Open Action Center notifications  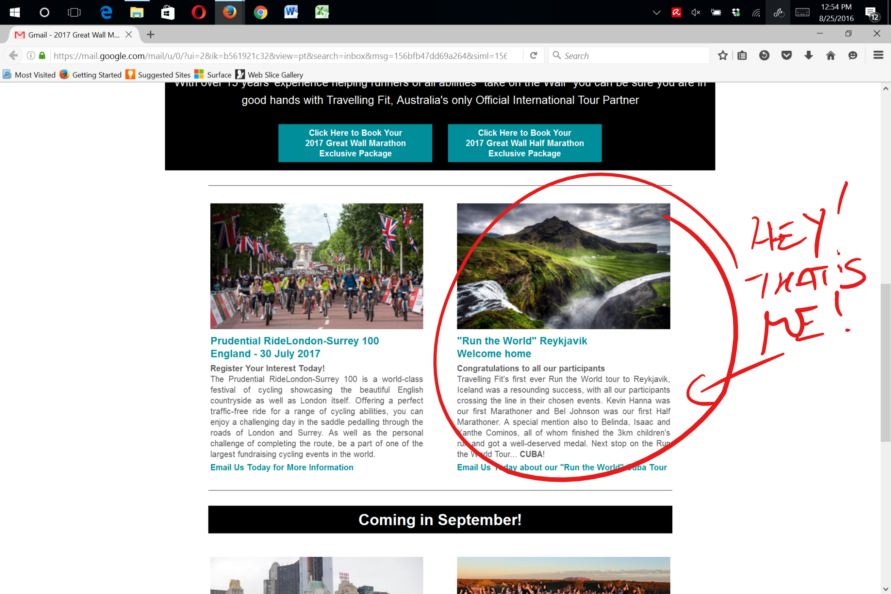(872, 14)
